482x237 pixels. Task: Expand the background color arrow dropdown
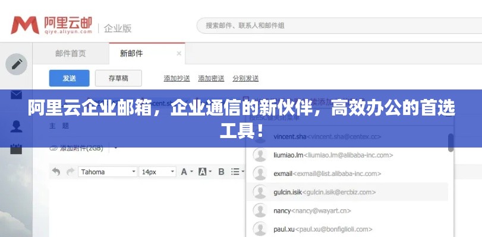point(210,172)
